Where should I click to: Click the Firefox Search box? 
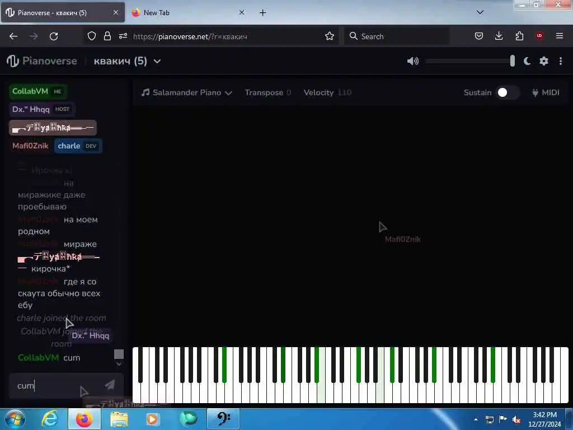click(397, 36)
